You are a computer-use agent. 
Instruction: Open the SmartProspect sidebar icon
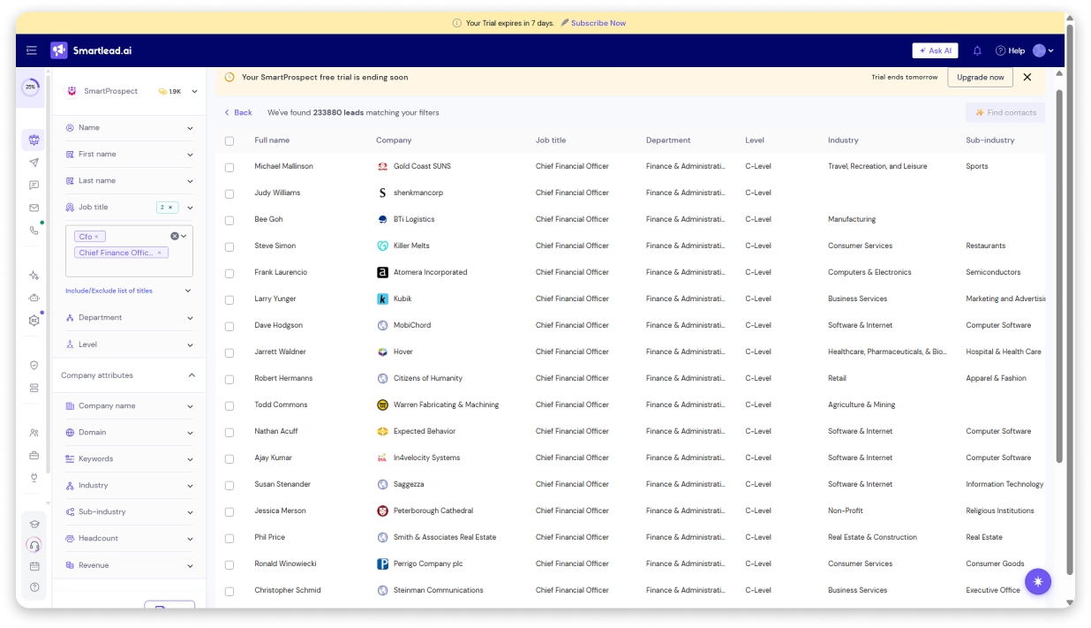(34, 140)
